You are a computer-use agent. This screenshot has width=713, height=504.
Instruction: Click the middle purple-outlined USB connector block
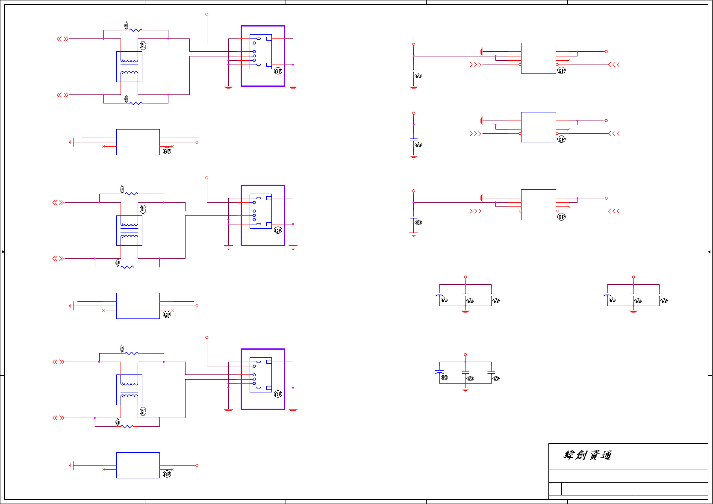coord(263,215)
